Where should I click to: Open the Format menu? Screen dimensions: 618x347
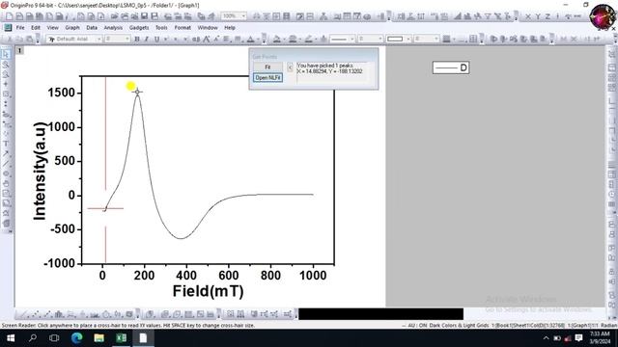point(183,28)
